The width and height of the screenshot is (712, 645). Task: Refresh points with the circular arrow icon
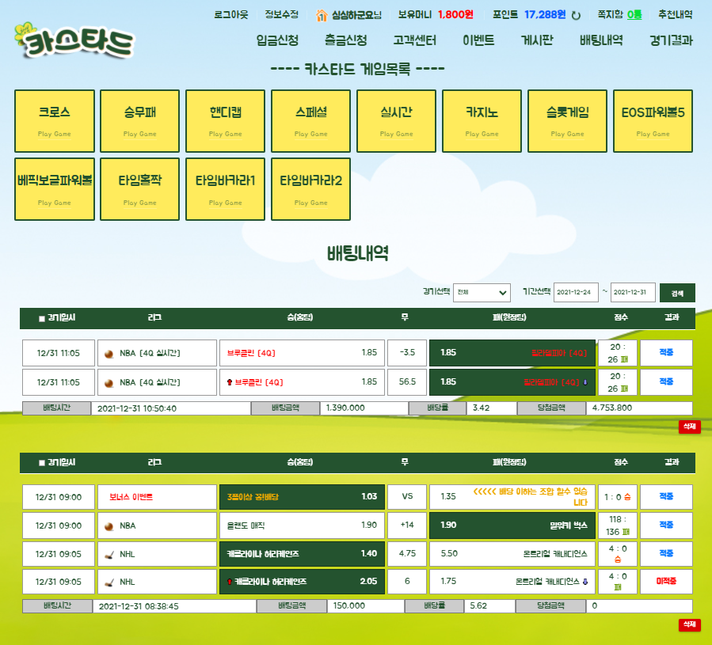tap(576, 16)
